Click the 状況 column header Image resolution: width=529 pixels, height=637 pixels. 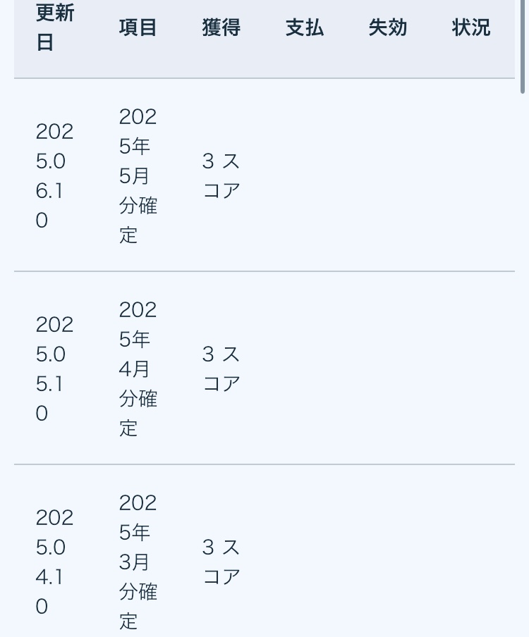pos(470,27)
